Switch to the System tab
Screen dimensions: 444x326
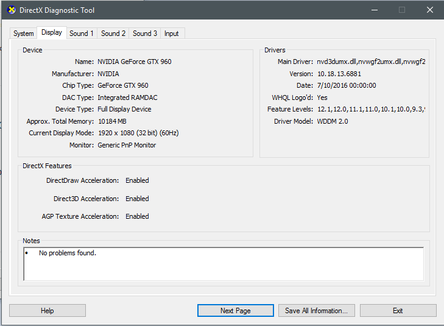(24, 34)
